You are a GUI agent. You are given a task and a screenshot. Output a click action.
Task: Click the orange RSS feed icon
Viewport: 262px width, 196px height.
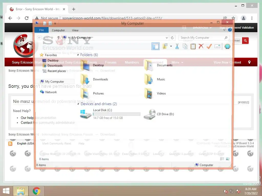pyautogui.click(x=10, y=143)
